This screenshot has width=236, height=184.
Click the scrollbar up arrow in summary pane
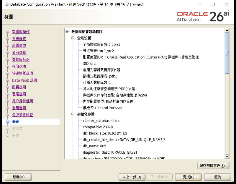click(x=227, y=30)
